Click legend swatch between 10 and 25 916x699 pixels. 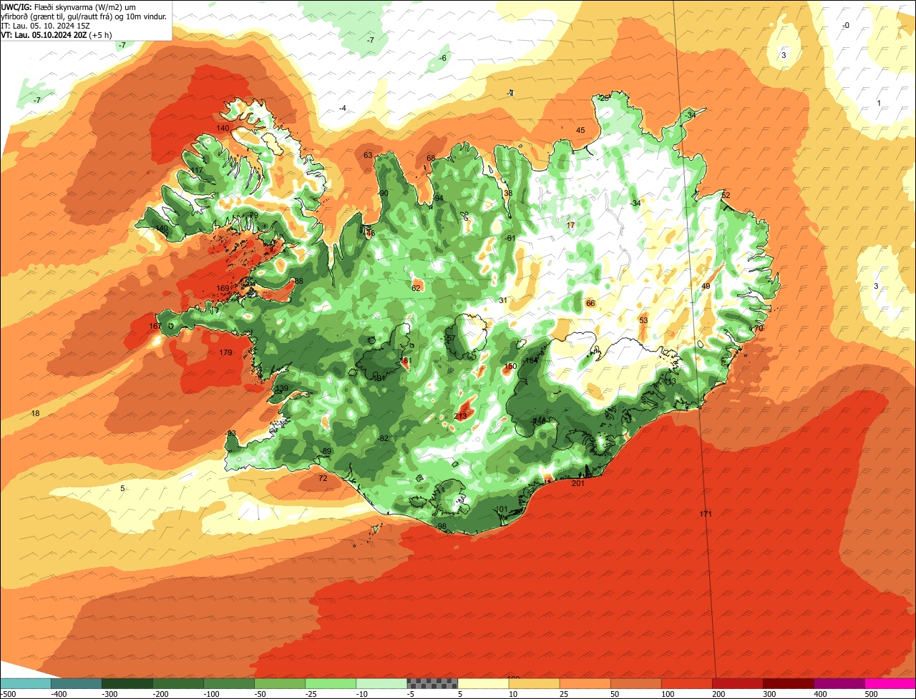coord(534,683)
